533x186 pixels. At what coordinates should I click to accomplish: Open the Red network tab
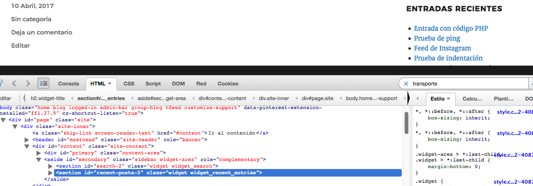(201, 84)
